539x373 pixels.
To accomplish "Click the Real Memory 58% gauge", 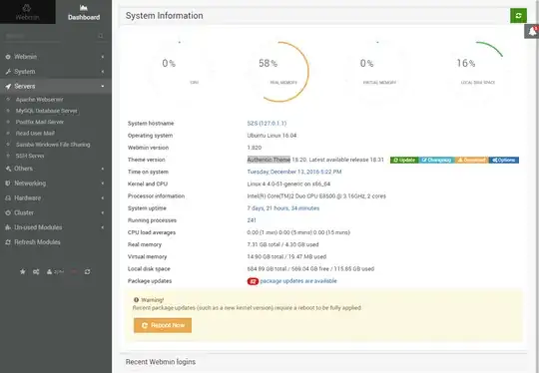I will coord(278,72).
